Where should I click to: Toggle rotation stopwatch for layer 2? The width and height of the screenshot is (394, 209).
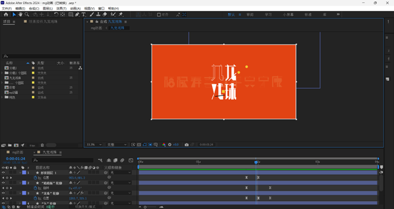pos(35,188)
